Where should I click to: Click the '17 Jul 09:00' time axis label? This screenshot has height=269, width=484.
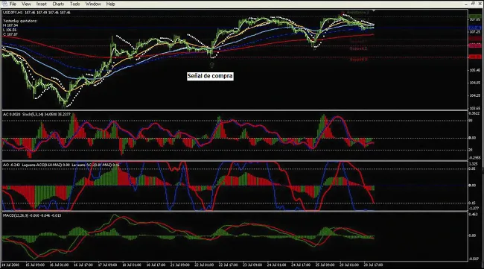click(x=107, y=265)
